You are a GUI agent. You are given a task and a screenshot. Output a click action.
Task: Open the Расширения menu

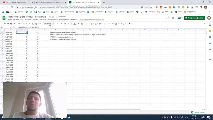coord(64,20)
